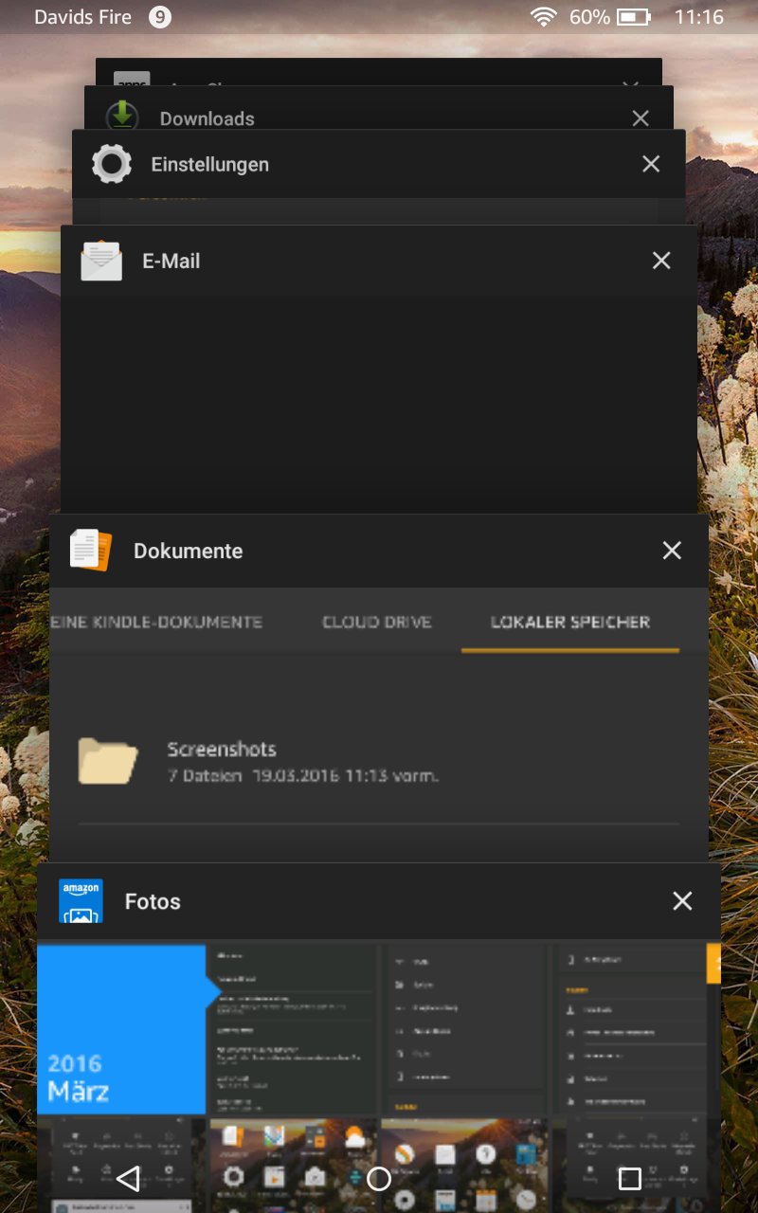Dismiss the E-Mail card with its X
758x1213 pixels.
tap(661, 261)
